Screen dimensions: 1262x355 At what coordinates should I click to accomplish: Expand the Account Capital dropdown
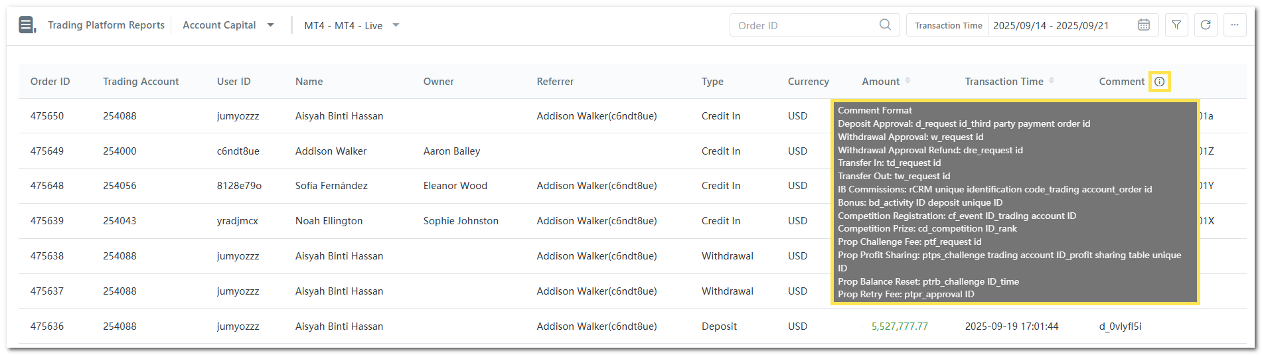[x=270, y=25]
